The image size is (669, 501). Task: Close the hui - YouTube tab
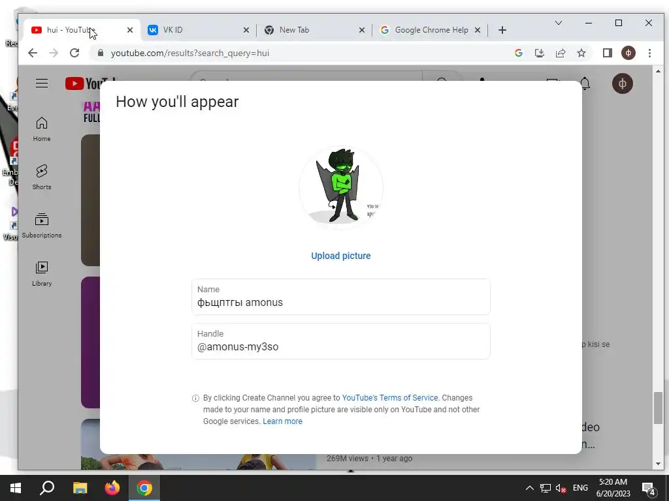[x=130, y=30]
